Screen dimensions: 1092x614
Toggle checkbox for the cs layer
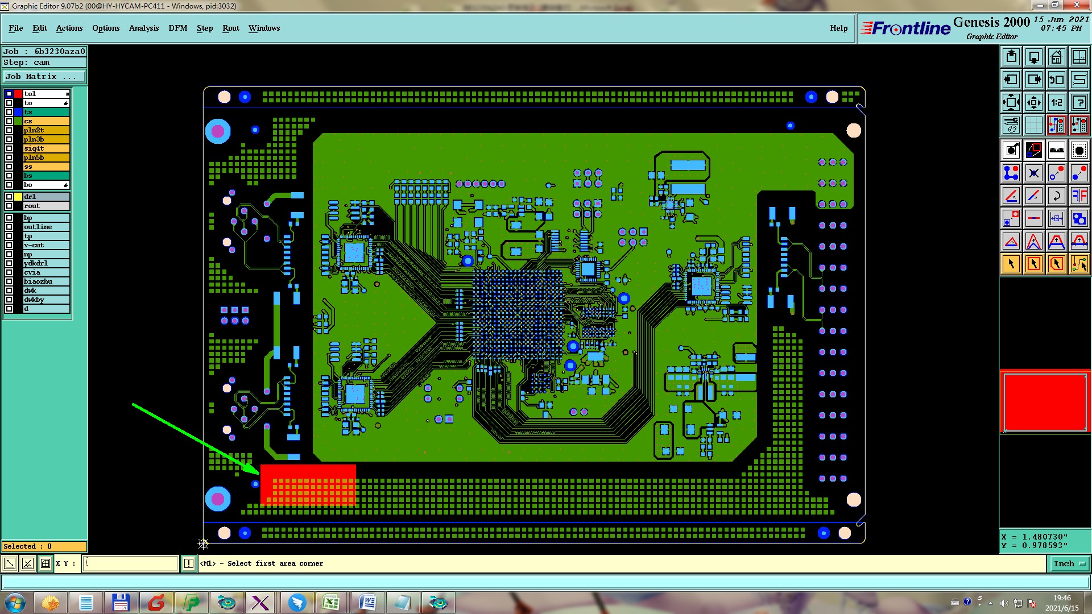9,121
